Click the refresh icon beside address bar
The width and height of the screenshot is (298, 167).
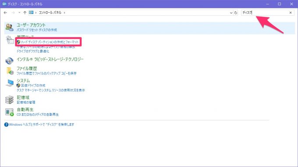(236, 13)
